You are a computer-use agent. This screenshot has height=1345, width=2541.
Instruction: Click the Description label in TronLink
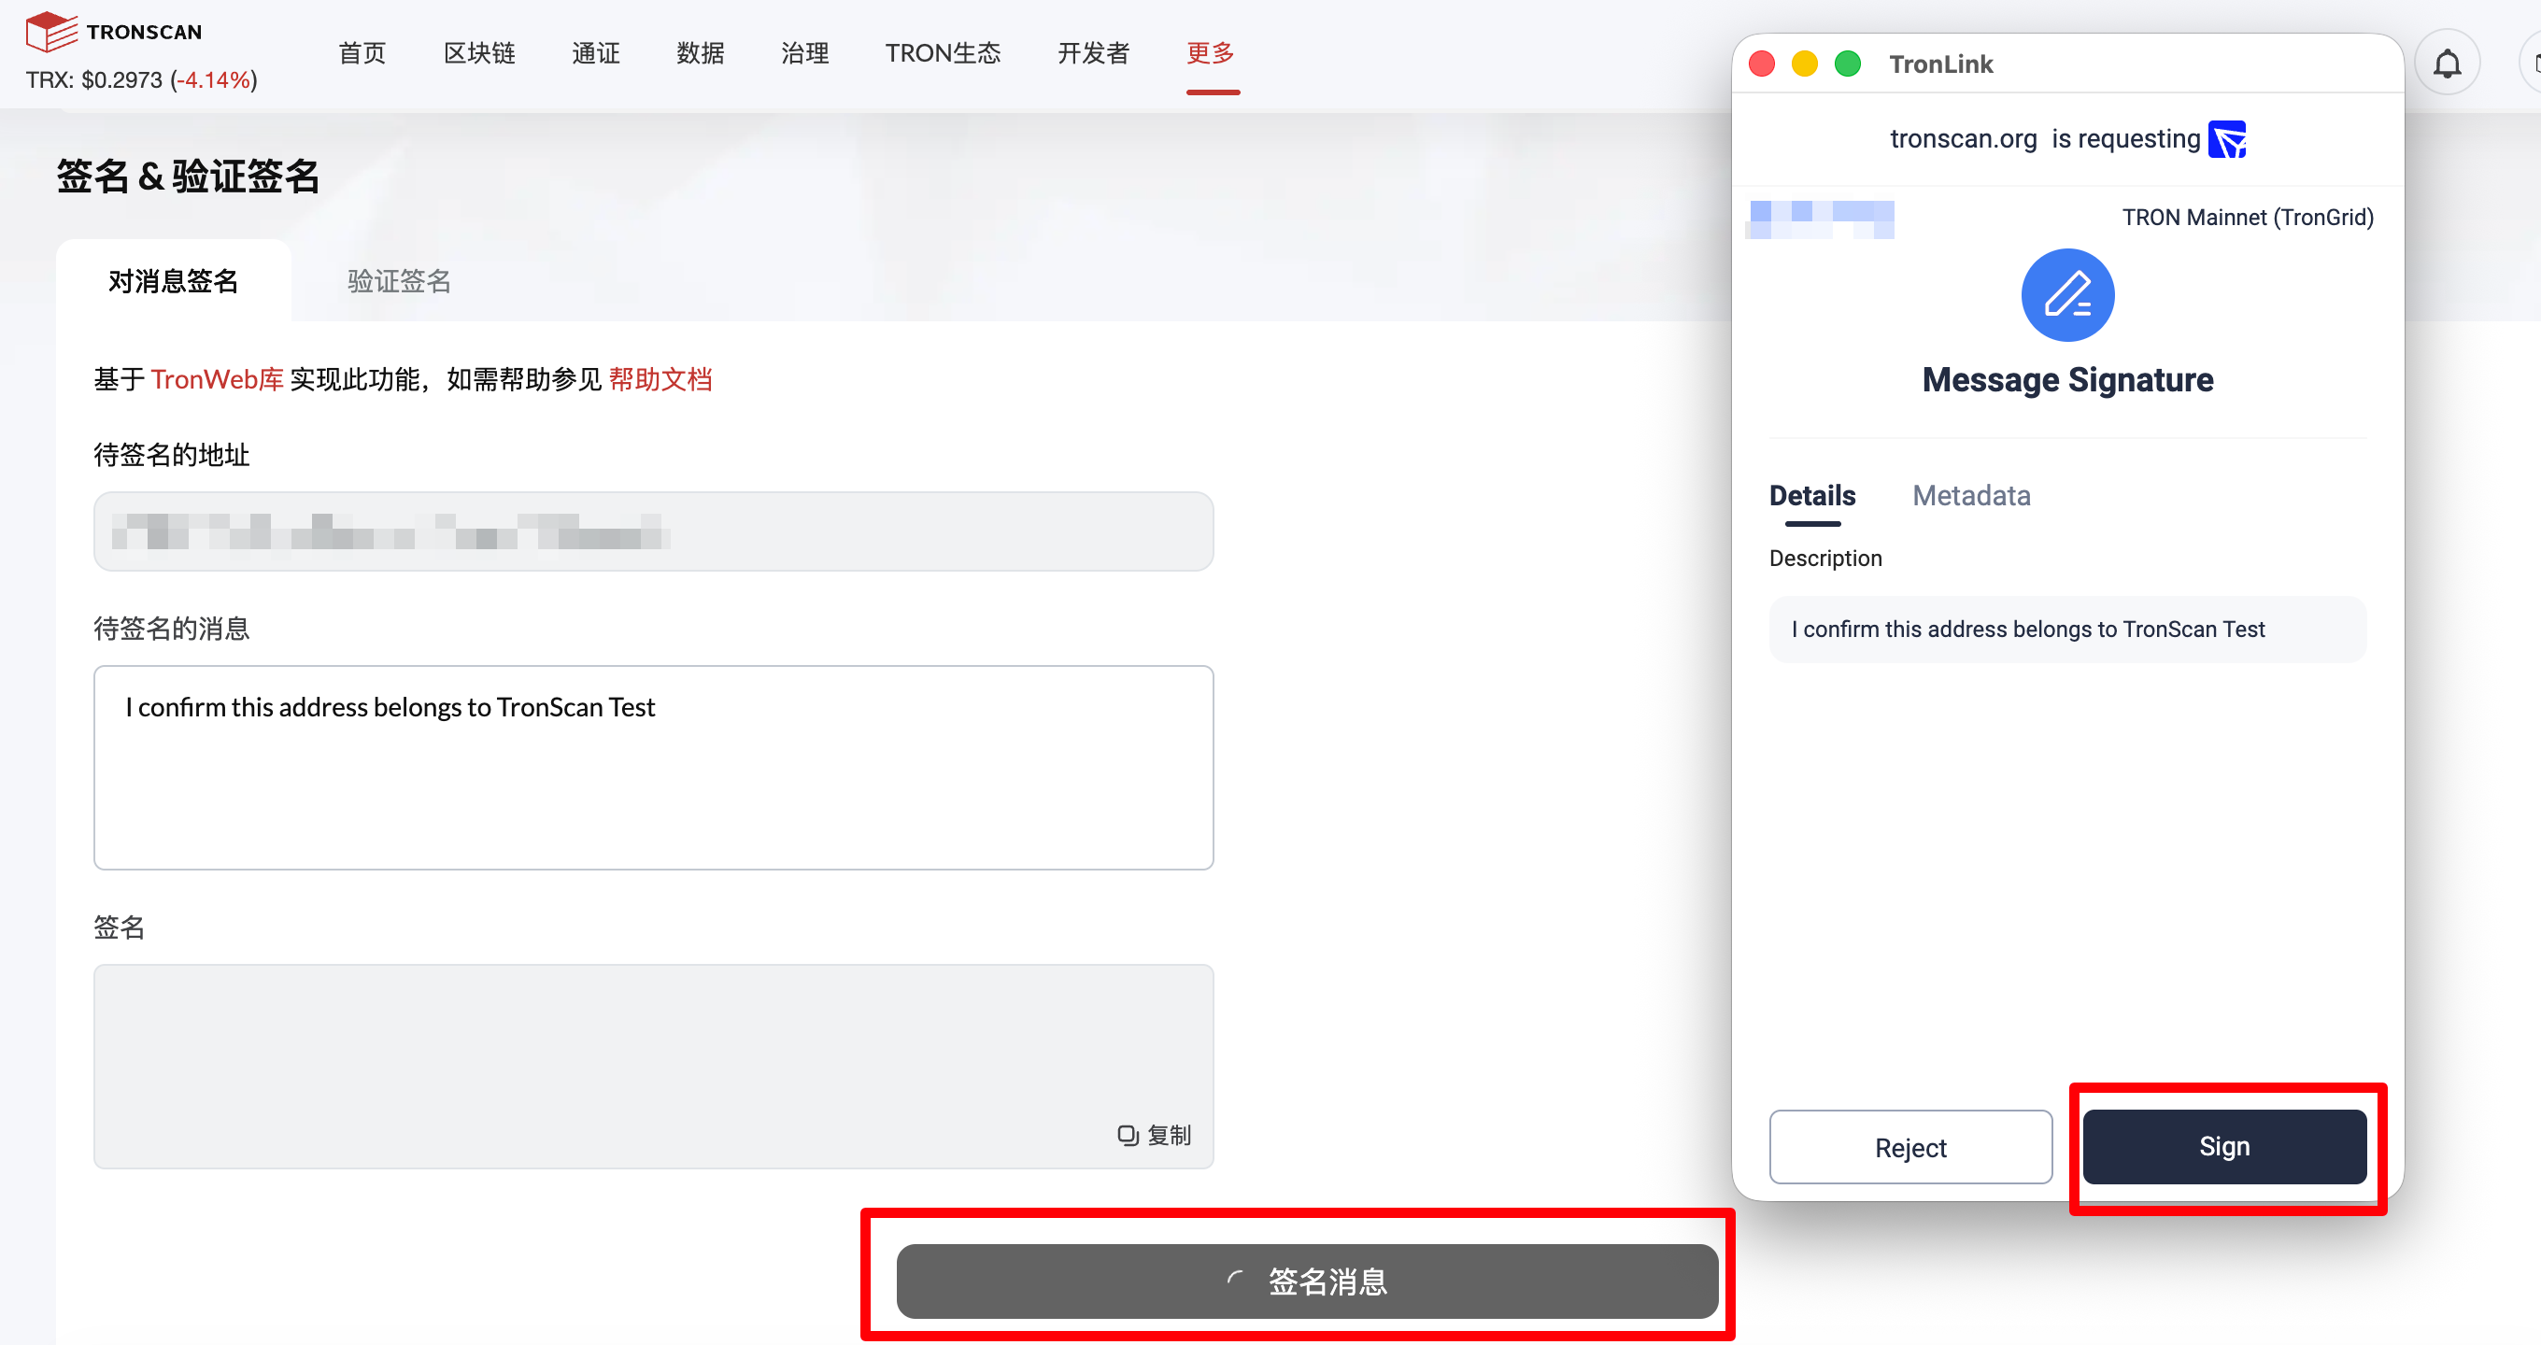[x=1825, y=559]
